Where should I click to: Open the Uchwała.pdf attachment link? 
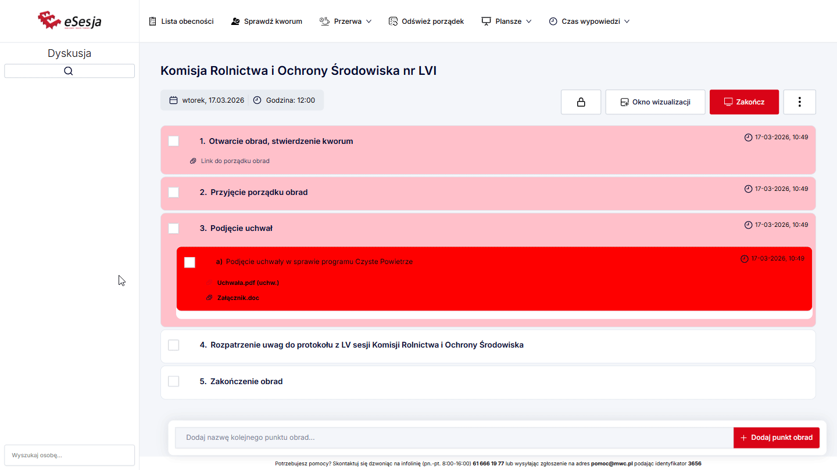(248, 283)
